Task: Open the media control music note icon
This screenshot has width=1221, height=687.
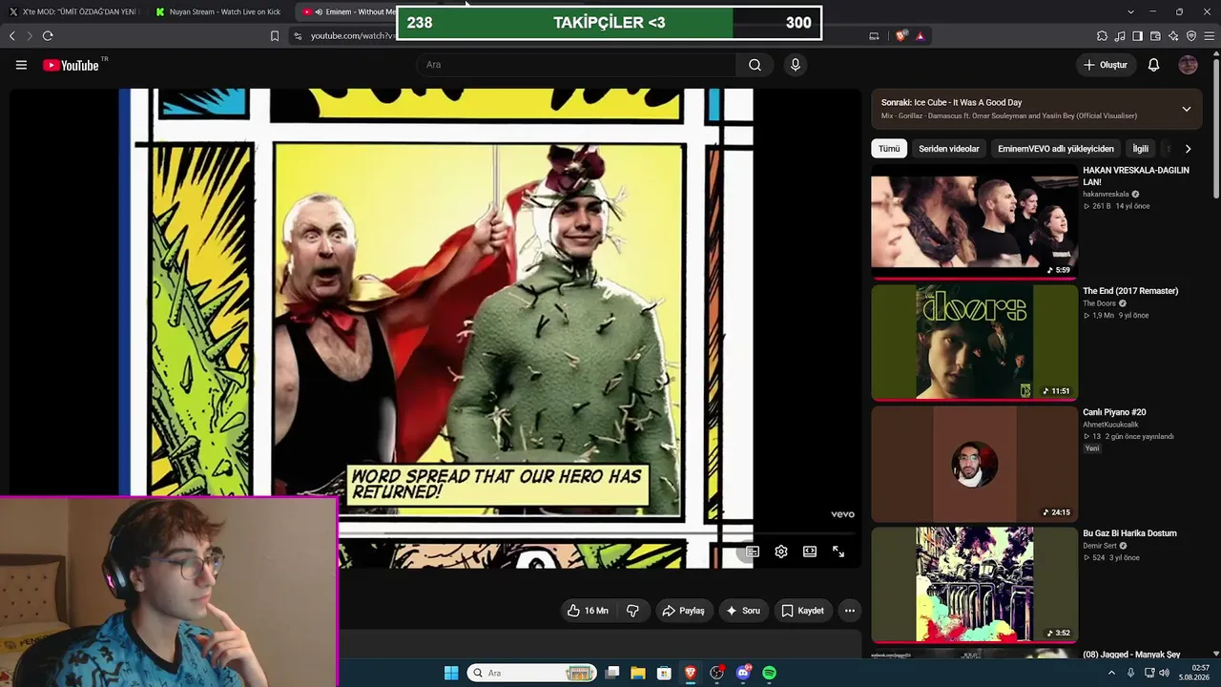Action: (1120, 36)
